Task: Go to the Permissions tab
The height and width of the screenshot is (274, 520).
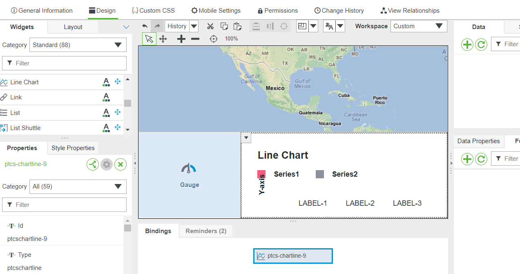Action: (x=277, y=11)
